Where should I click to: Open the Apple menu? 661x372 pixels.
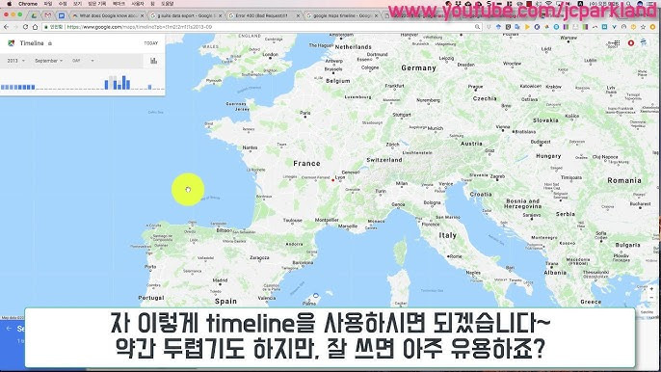tap(10, 4)
